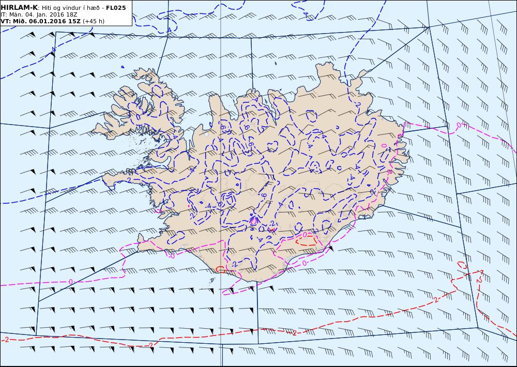517x367 pixels.
Task: Click the HIRLAM-K model title text
Action: 20,8
